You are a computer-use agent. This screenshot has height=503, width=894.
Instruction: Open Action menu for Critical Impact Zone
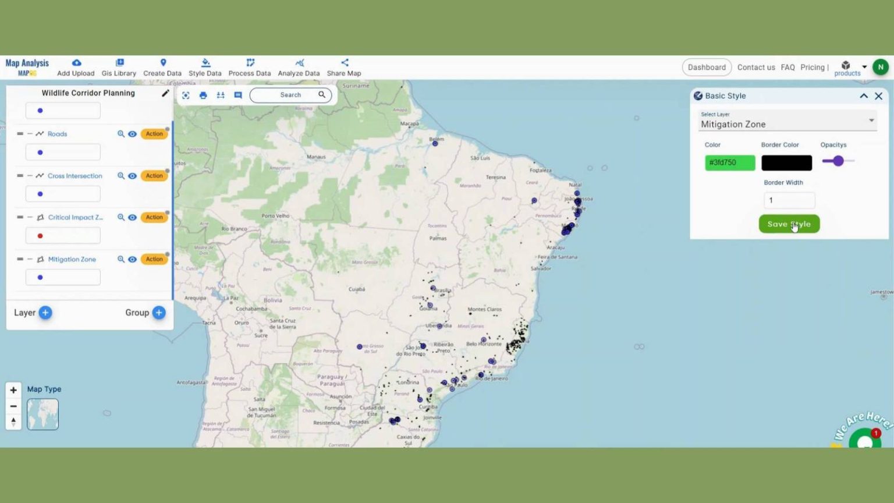(x=154, y=217)
